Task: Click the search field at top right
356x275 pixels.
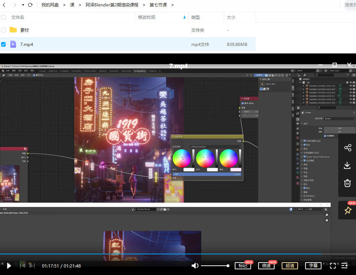Action: [350, 5]
